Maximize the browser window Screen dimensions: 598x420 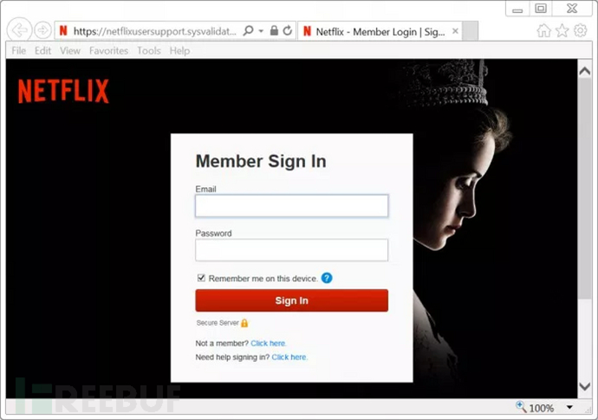pos(541,9)
